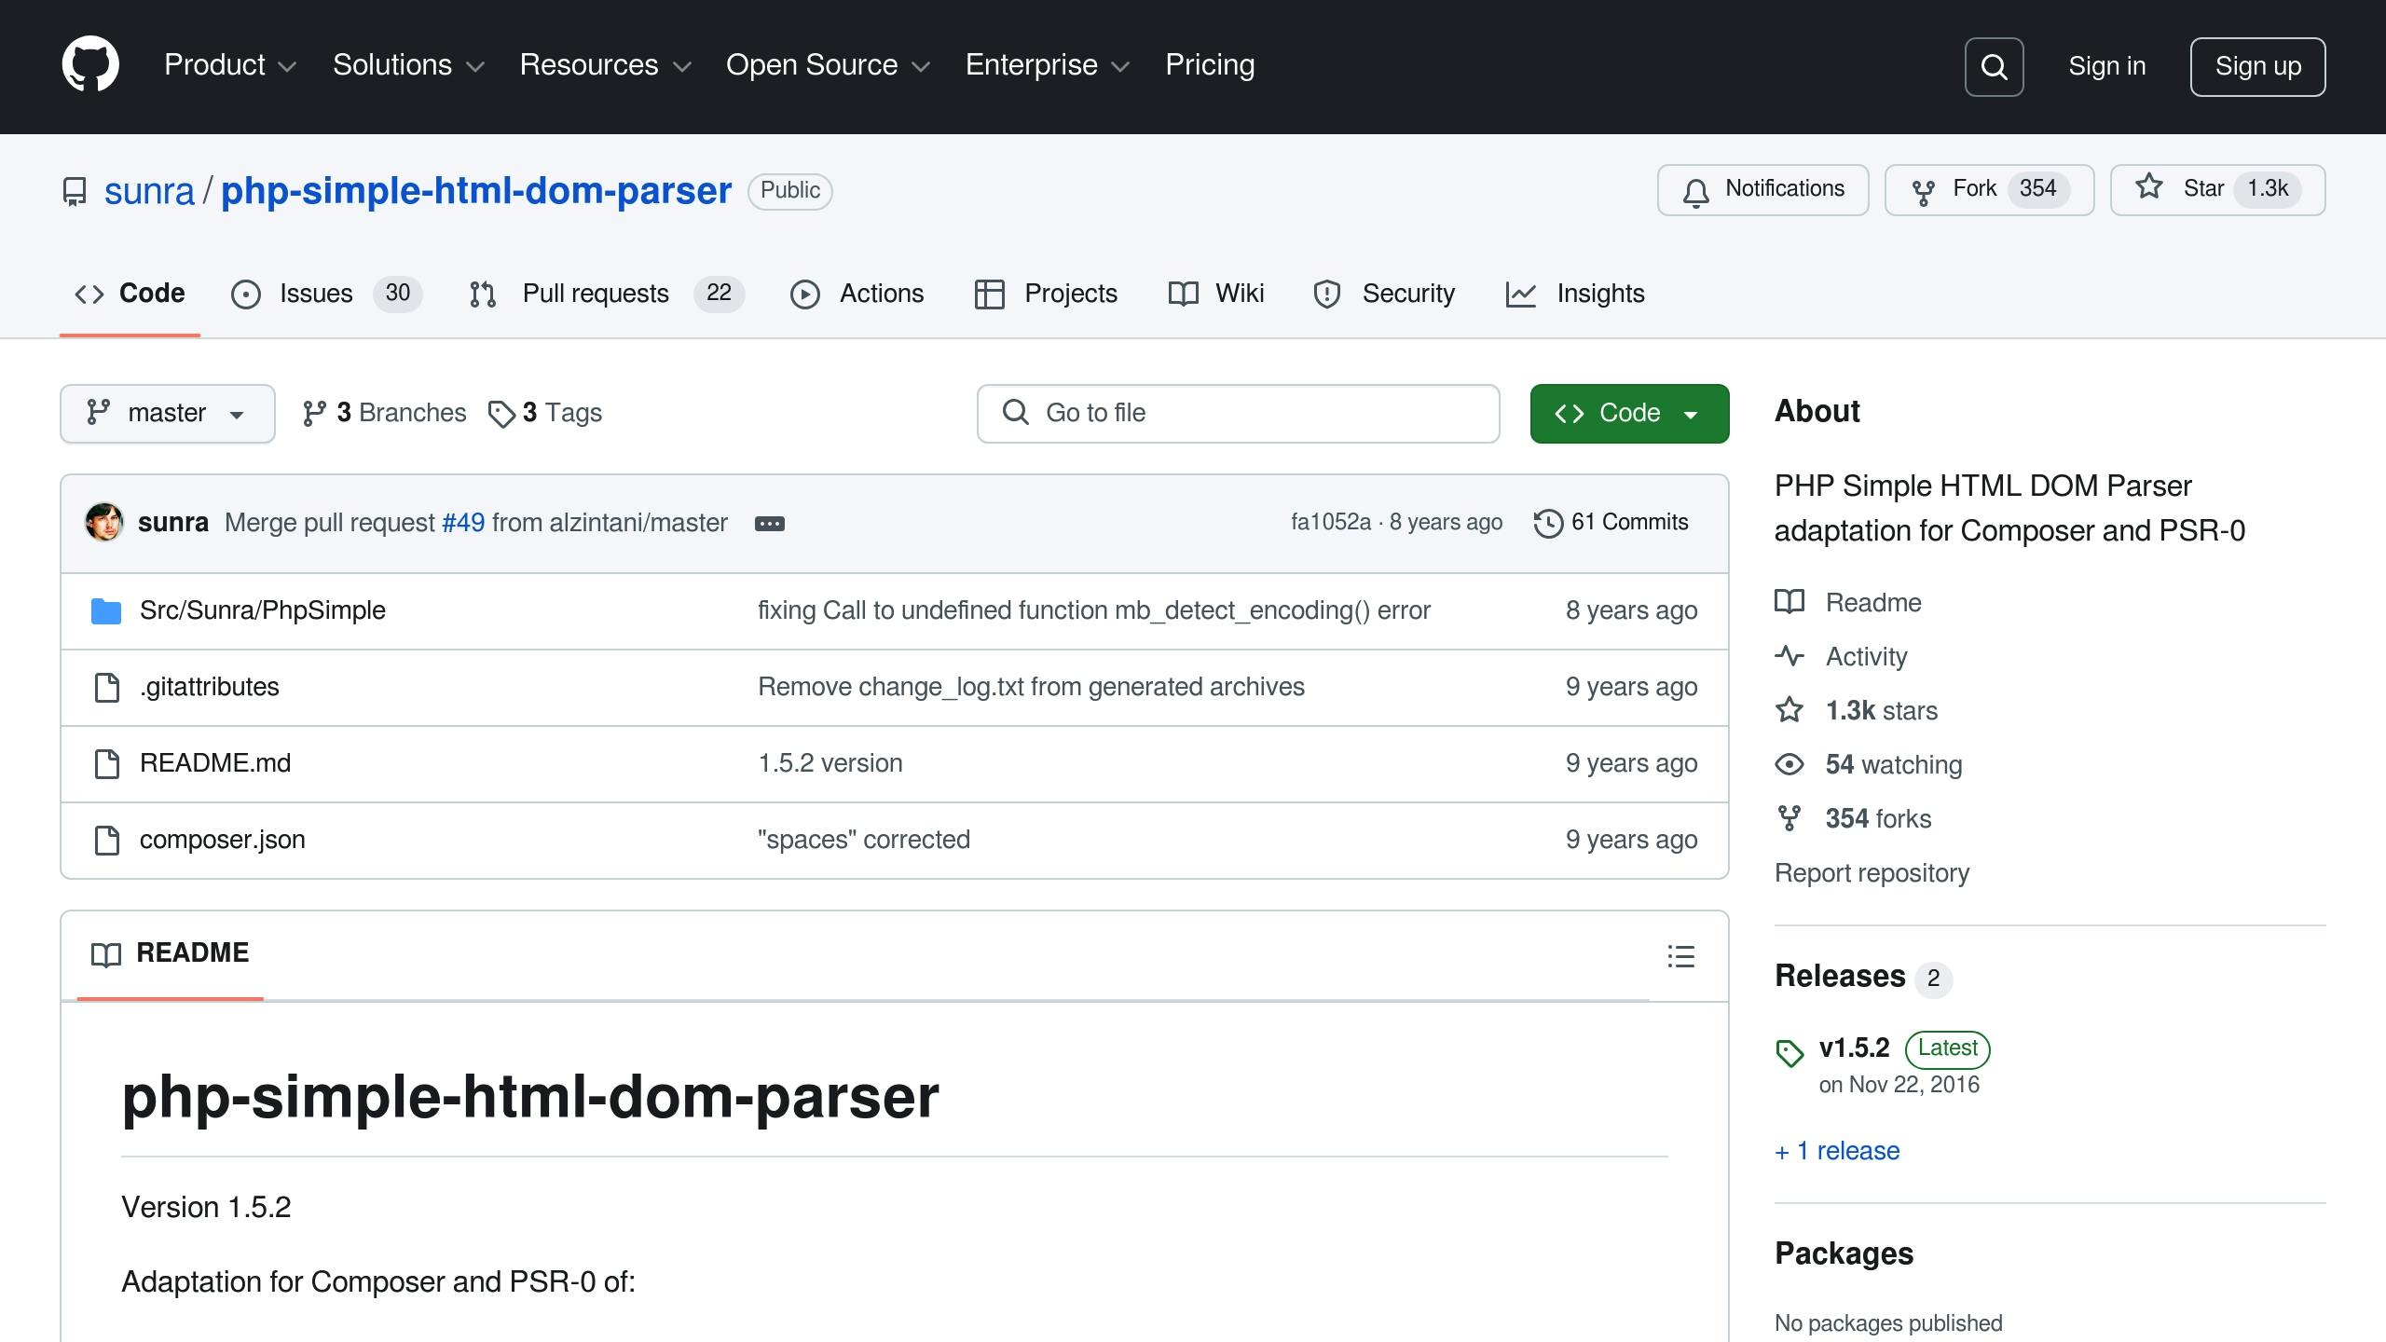Click the README tab in file viewer
Viewport: 2386px width, 1342px height.
point(171,954)
